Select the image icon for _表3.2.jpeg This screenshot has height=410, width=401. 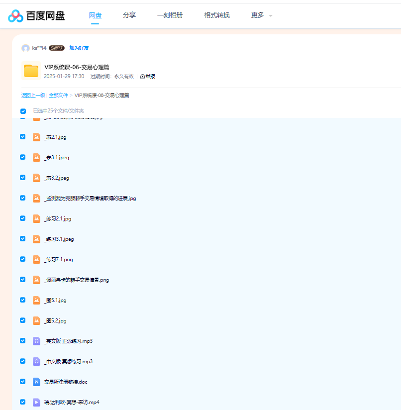[x=36, y=178]
